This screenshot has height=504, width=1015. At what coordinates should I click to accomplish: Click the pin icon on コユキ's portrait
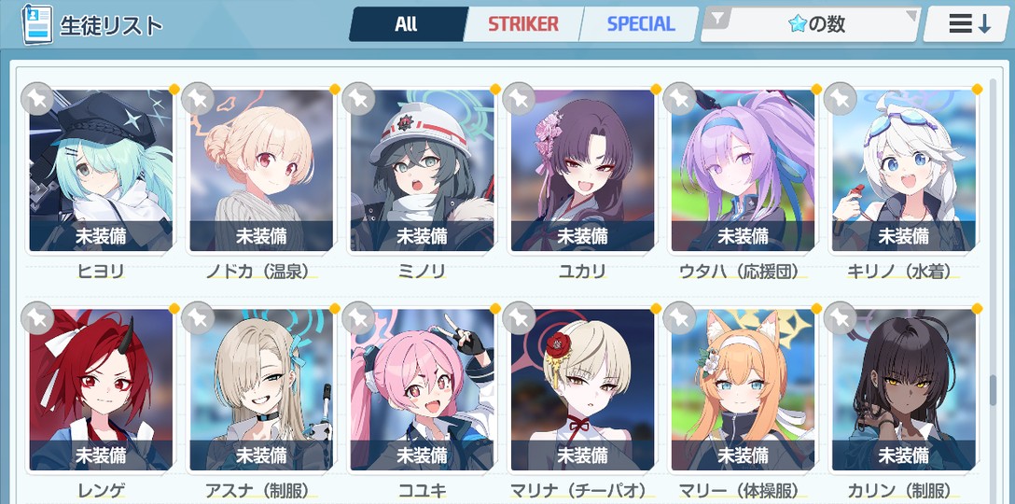point(358,318)
